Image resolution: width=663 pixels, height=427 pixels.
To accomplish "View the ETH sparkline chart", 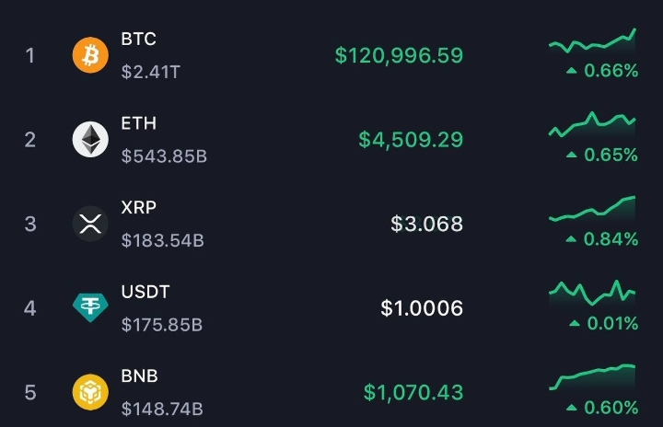I will pos(592,125).
